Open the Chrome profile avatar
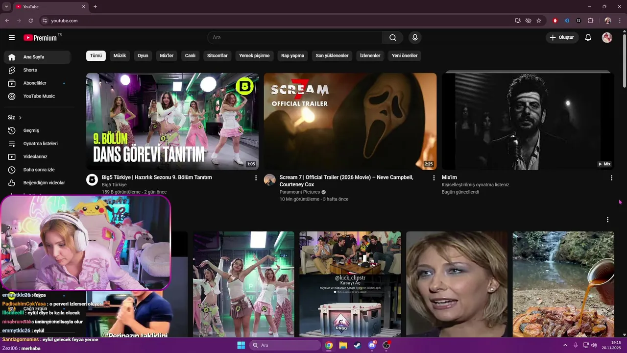 click(x=608, y=21)
